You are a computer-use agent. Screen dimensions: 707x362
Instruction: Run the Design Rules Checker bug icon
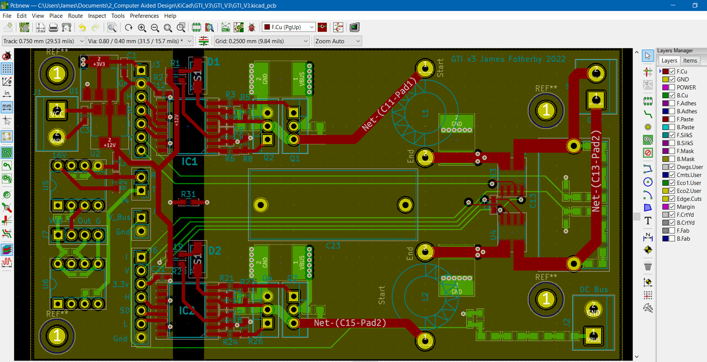point(251,27)
